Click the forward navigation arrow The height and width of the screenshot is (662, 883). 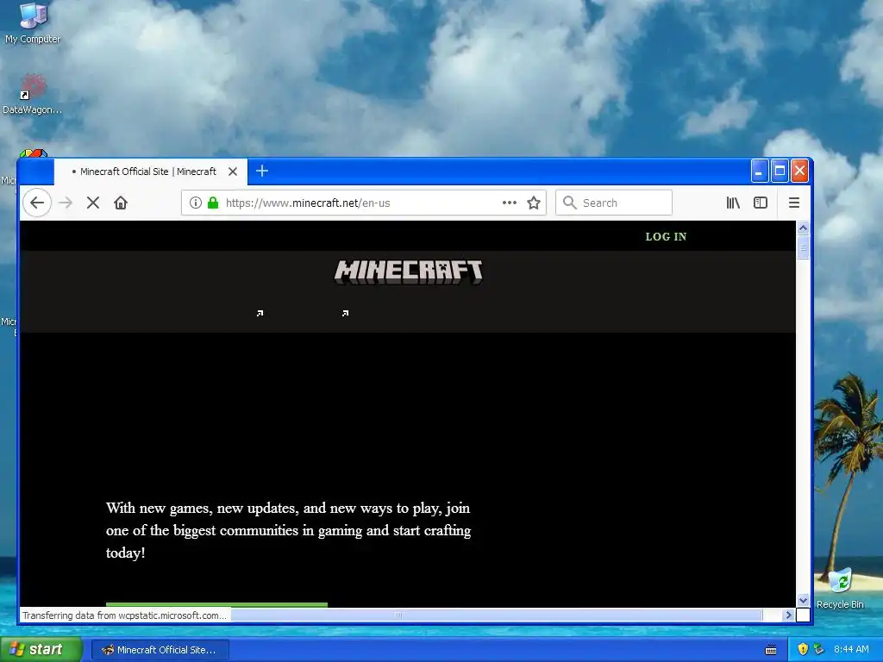pos(66,203)
